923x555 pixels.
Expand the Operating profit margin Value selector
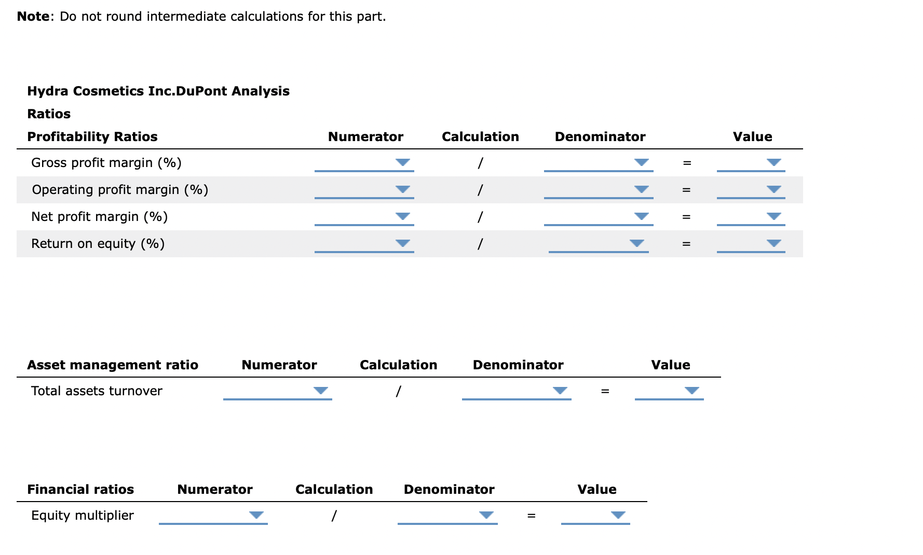pos(774,189)
